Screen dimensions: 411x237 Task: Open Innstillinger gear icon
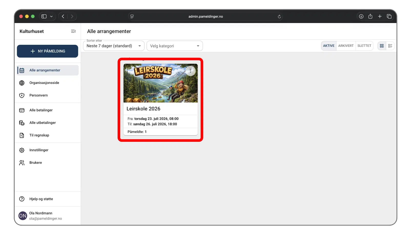(x=22, y=150)
